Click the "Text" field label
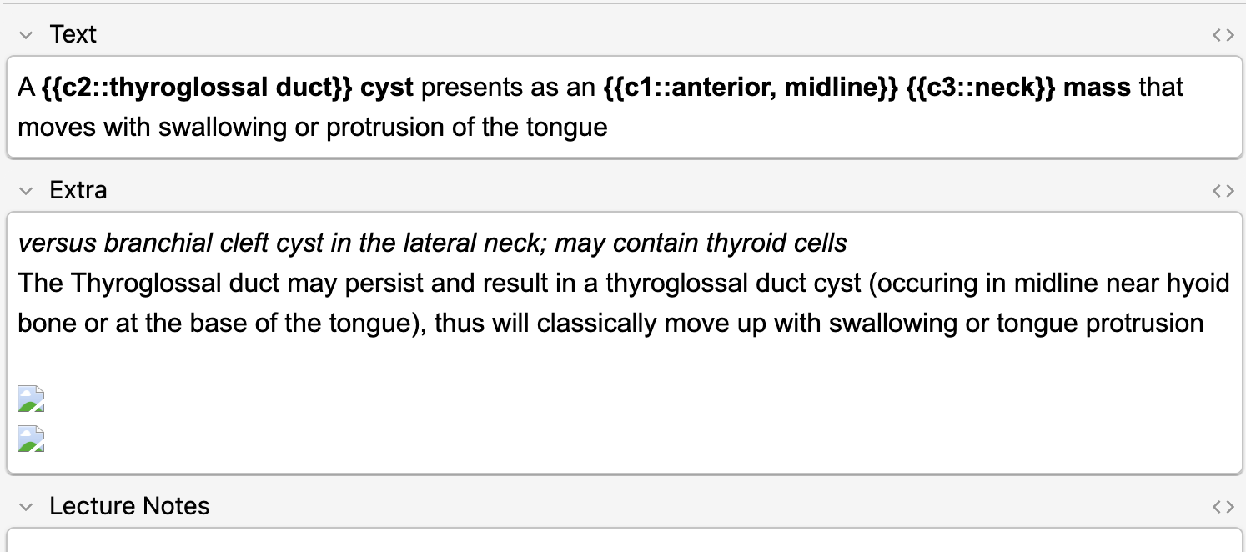 coord(73,34)
